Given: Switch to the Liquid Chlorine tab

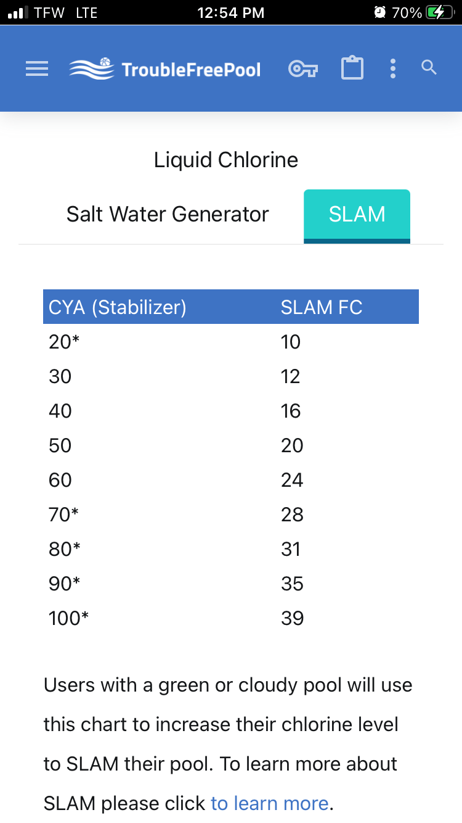Looking at the screenshot, I should point(226,160).
